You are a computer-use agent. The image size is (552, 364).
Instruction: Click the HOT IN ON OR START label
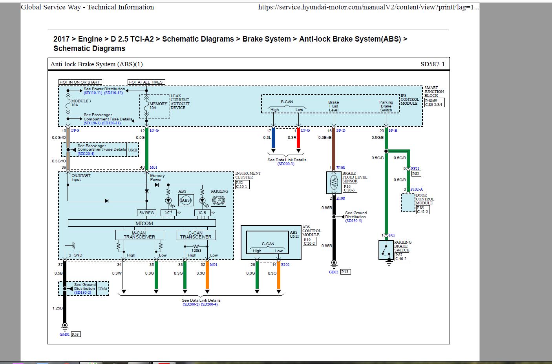click(80, 82)
